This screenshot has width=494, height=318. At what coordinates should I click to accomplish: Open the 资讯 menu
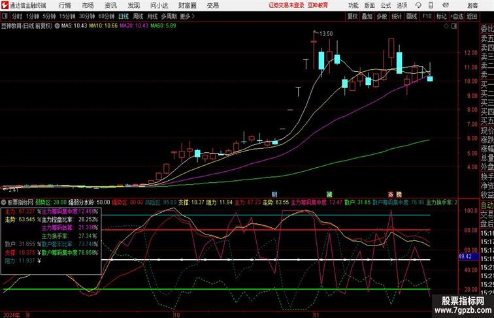[110, 5]
